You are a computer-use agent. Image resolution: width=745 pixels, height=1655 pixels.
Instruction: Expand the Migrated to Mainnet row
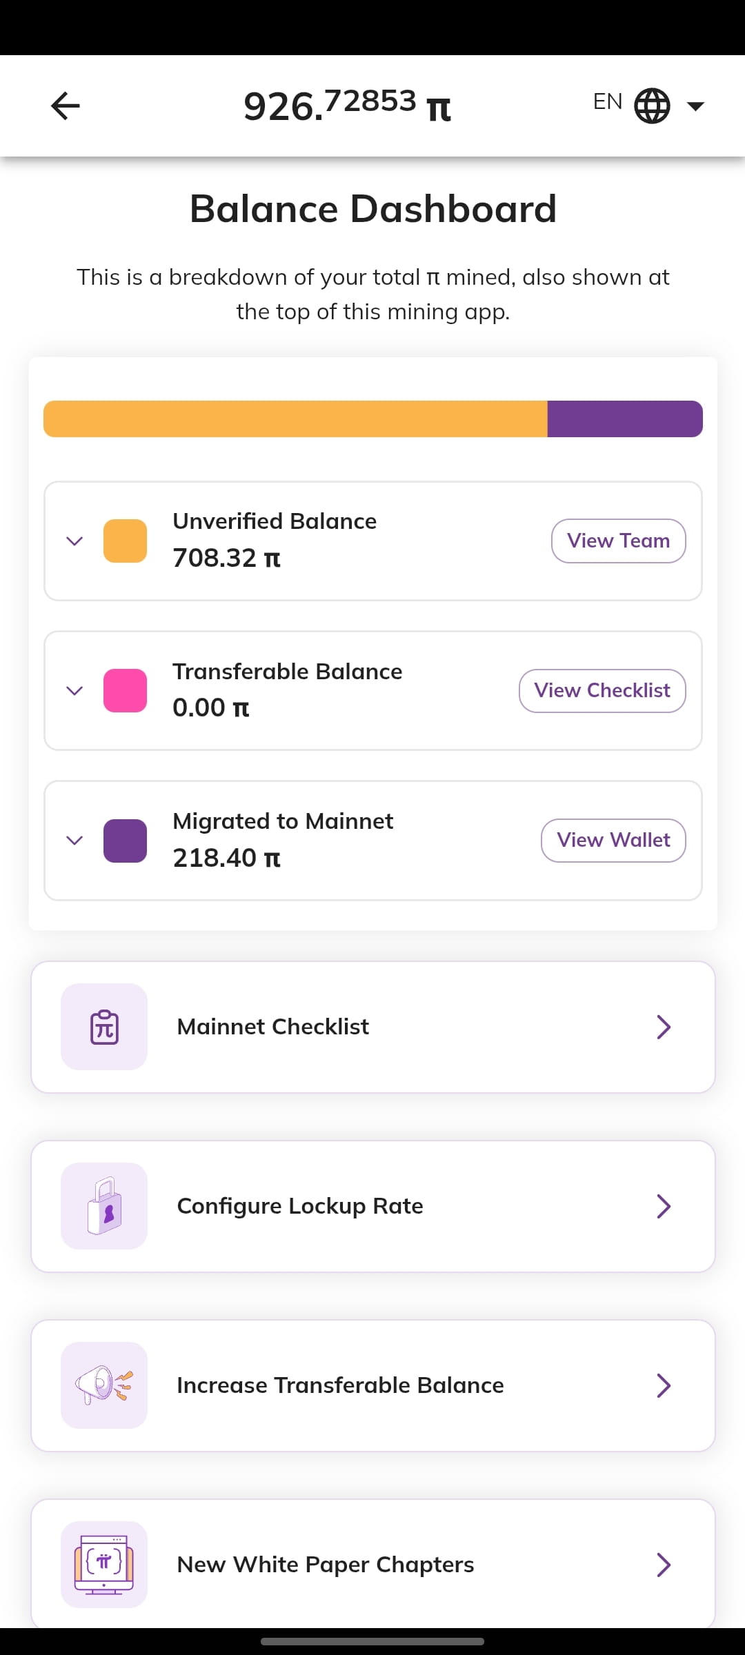[x=74, y=840]
